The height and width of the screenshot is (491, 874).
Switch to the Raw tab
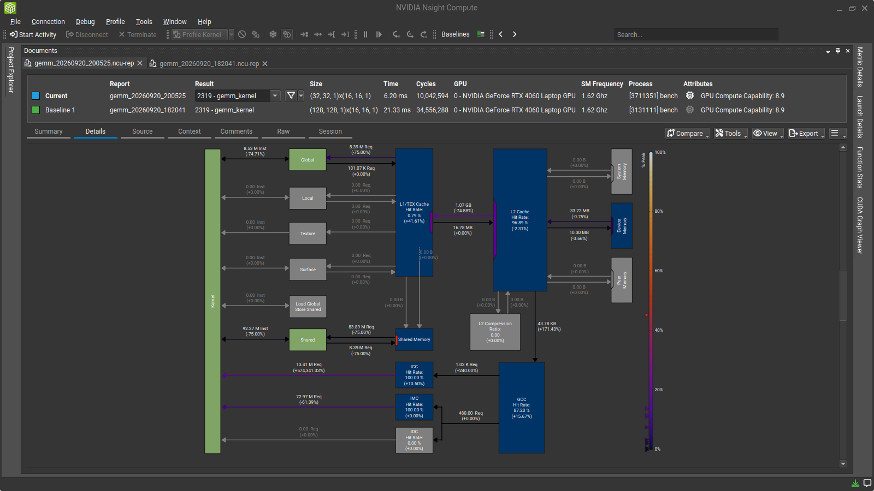coord(284,131)
